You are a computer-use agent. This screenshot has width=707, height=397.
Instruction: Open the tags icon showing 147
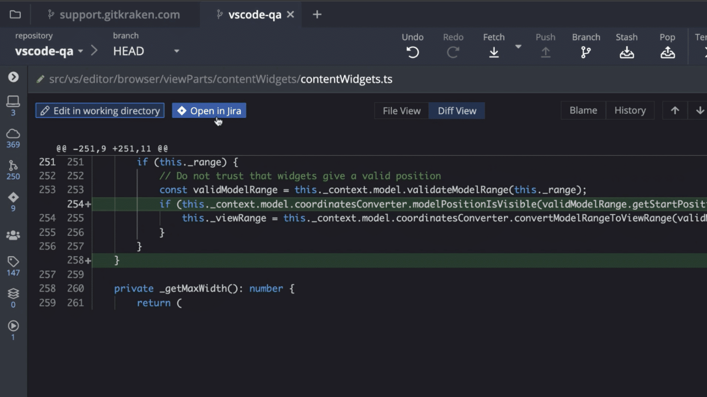point(13,262)
